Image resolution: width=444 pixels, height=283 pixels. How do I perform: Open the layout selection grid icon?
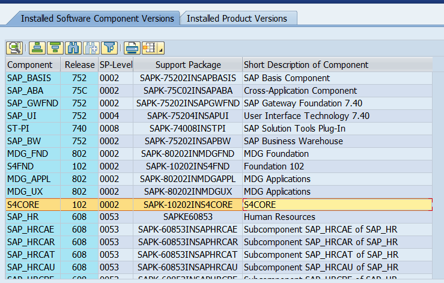[x=149, y=48]
